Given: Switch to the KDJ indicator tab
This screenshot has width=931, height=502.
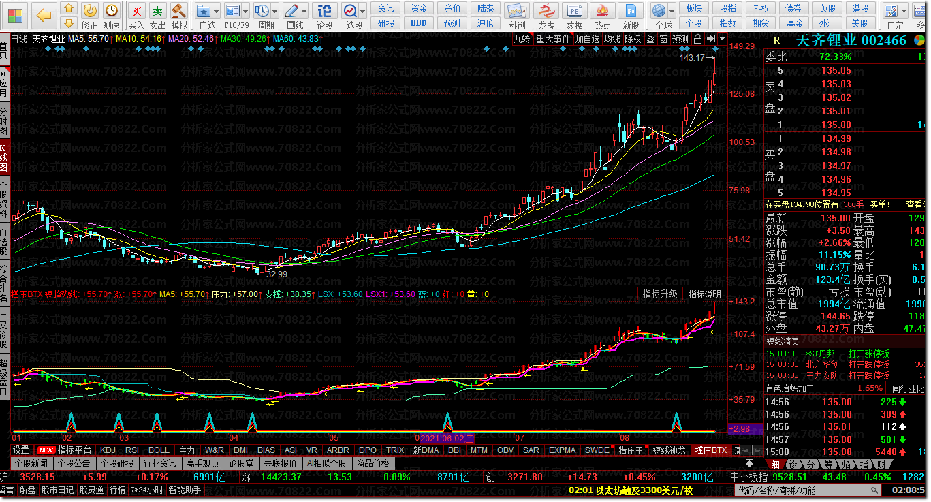Looking at the screenshot, I should [x=108, y=450].
